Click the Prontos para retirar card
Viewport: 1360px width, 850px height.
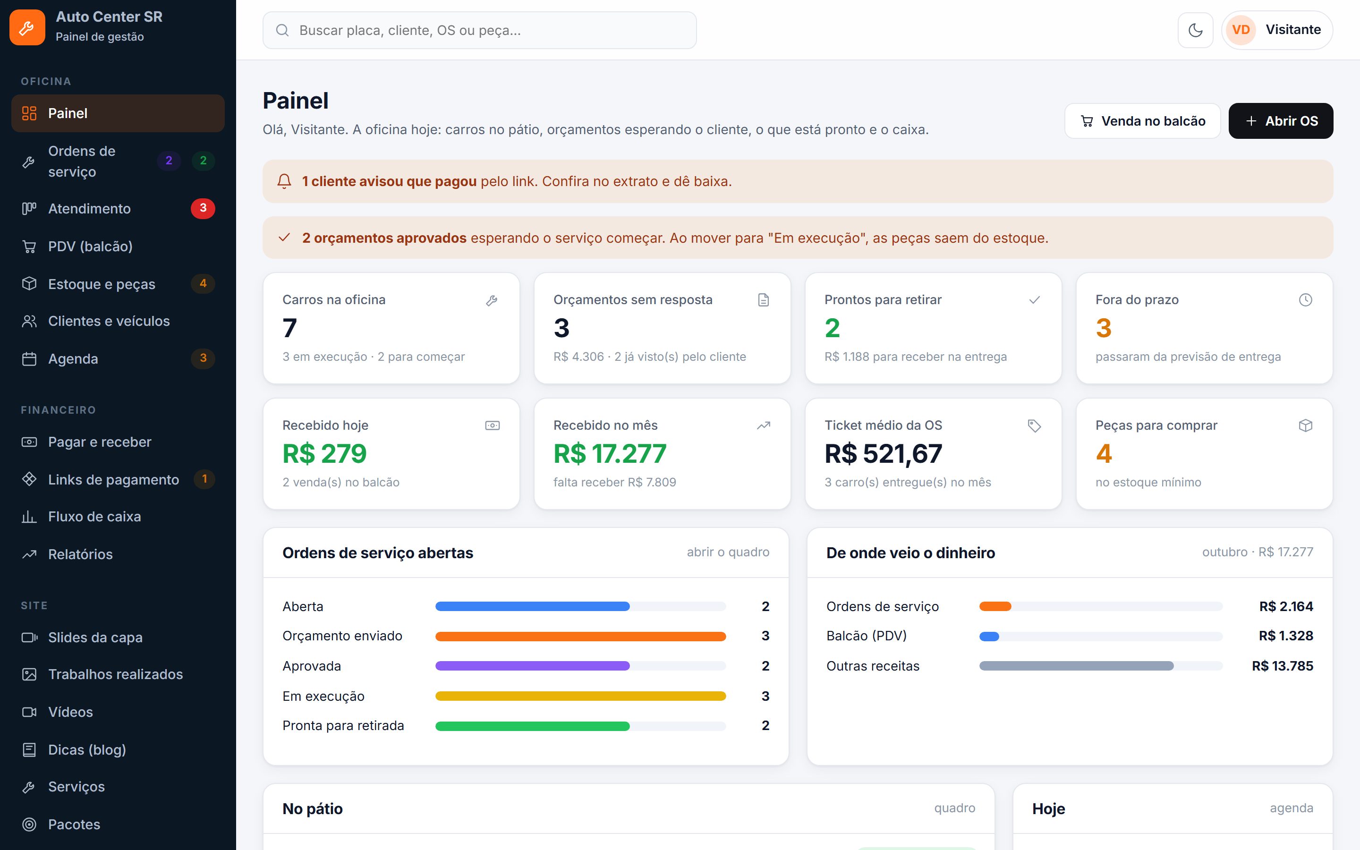pos(933,328)
